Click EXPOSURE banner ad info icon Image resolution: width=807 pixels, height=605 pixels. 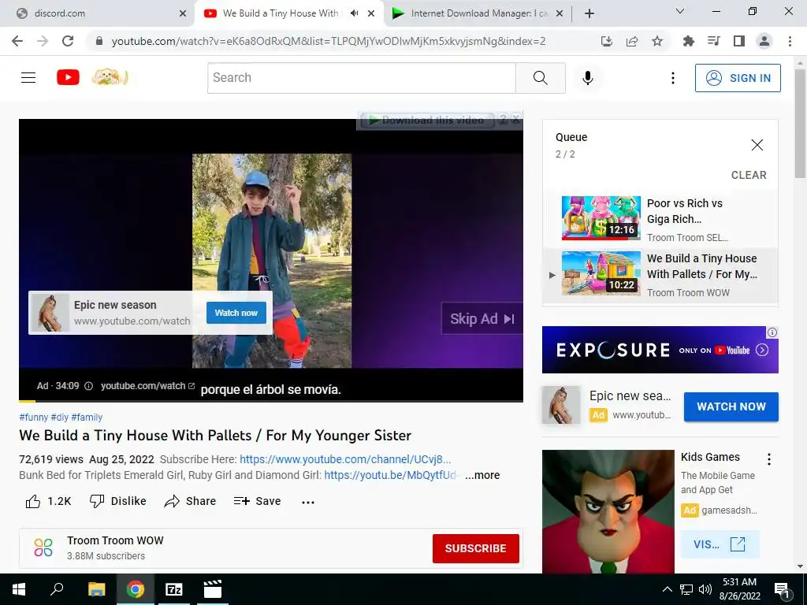point(772,332)
